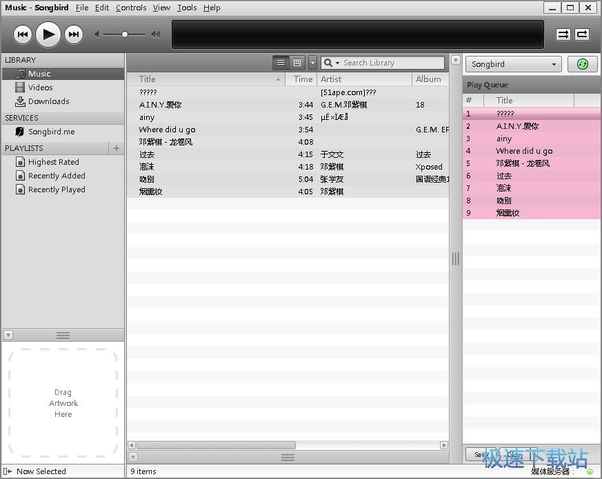This screenshot has height=479, width=602.
Task: Toggle shuffle mode
Action: click(563, 34)
